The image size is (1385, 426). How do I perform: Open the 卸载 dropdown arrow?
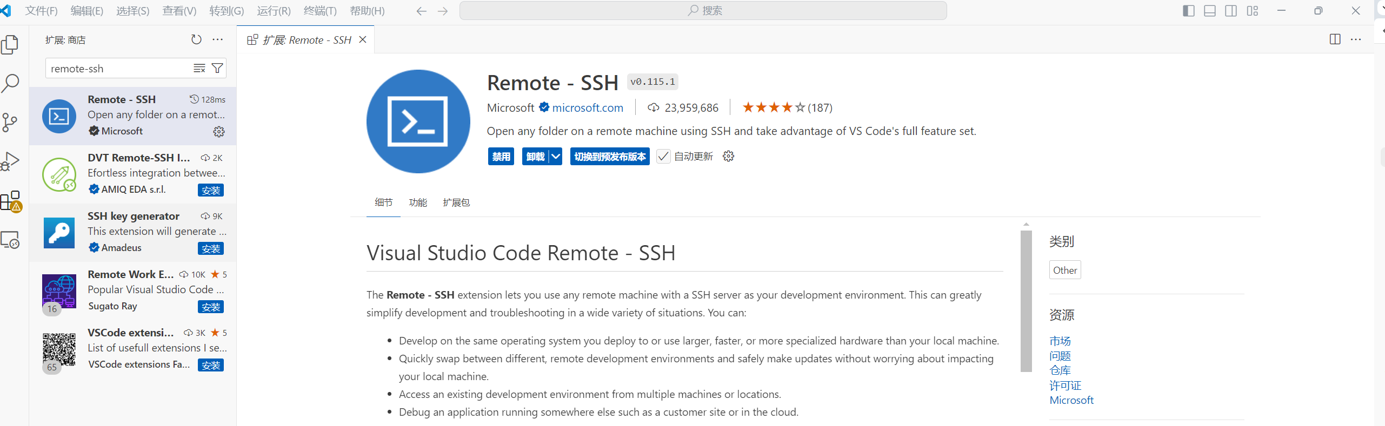click(x=556, y=157)
